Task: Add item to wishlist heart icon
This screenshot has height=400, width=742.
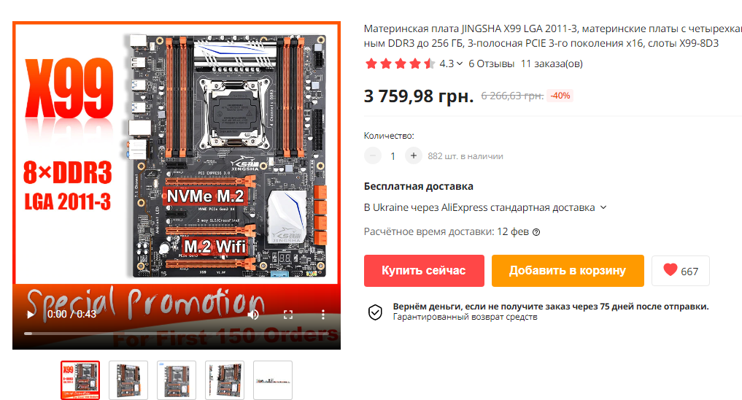Action: pos(670,270)
